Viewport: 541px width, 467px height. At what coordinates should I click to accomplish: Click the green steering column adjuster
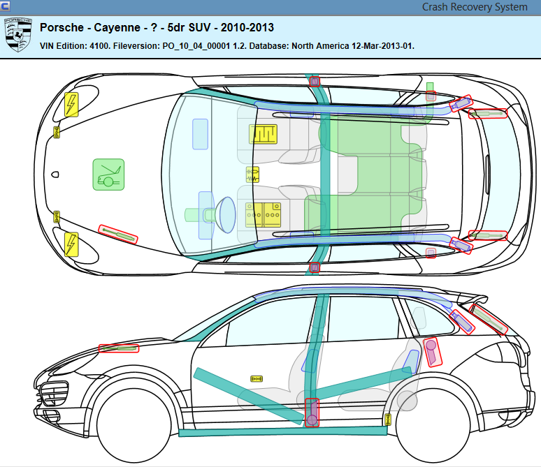click(194, 215)
